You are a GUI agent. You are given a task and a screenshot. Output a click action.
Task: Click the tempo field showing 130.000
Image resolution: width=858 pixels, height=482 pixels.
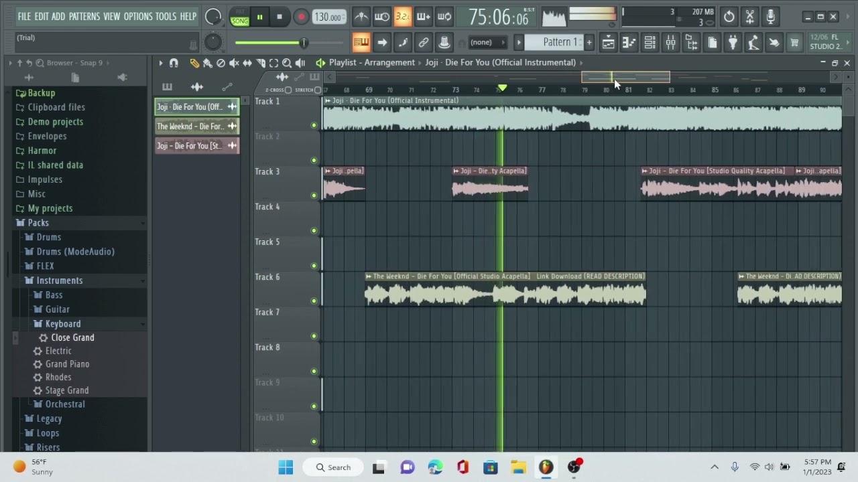(330, 17)
